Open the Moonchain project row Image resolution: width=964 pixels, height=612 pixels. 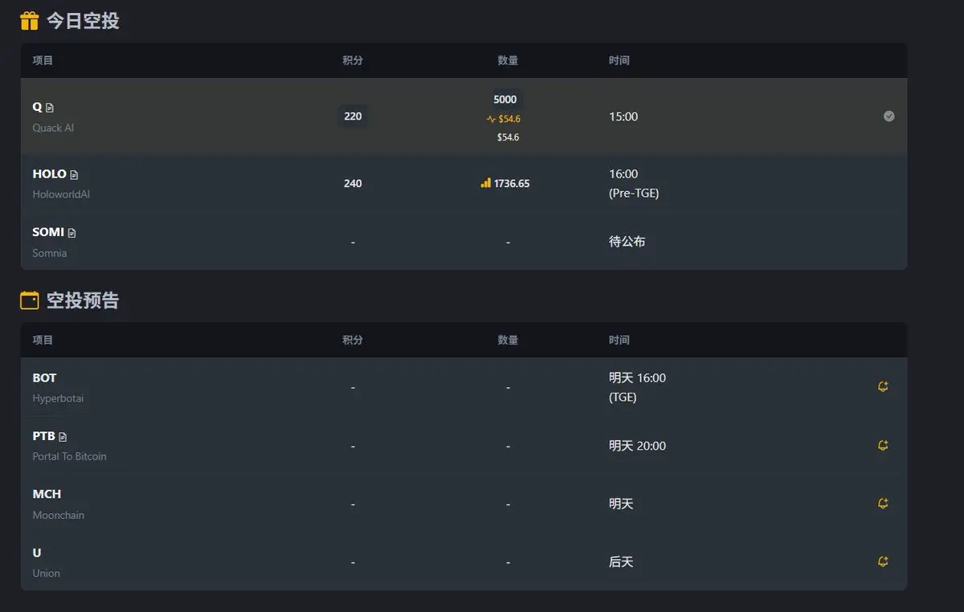tap(464, 504)
